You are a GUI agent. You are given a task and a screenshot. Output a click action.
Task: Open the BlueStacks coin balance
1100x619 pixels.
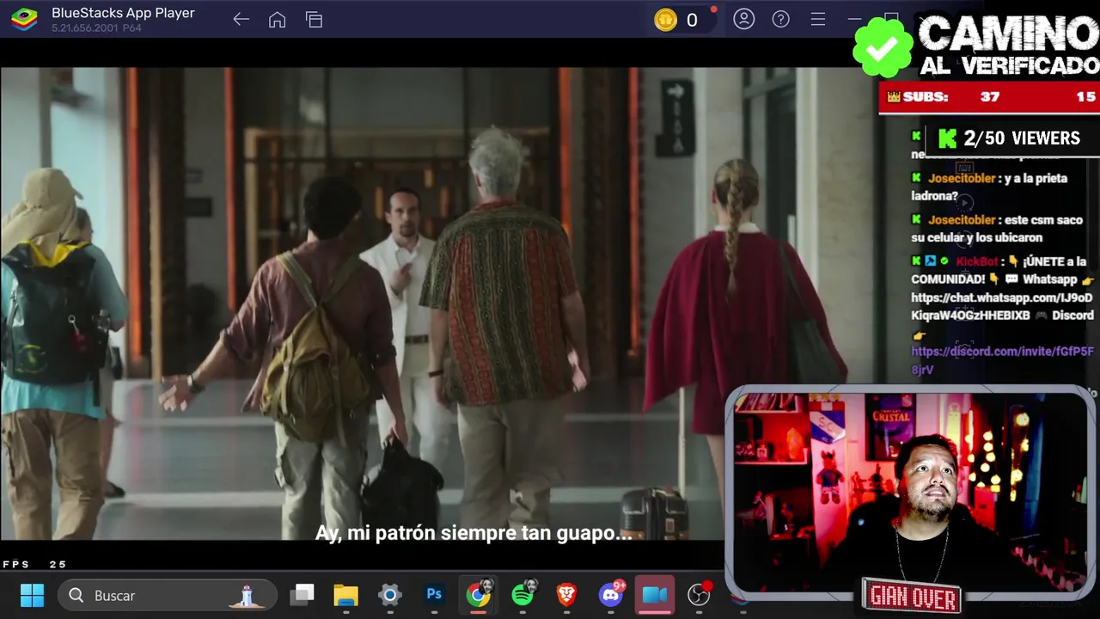[677, 20]
